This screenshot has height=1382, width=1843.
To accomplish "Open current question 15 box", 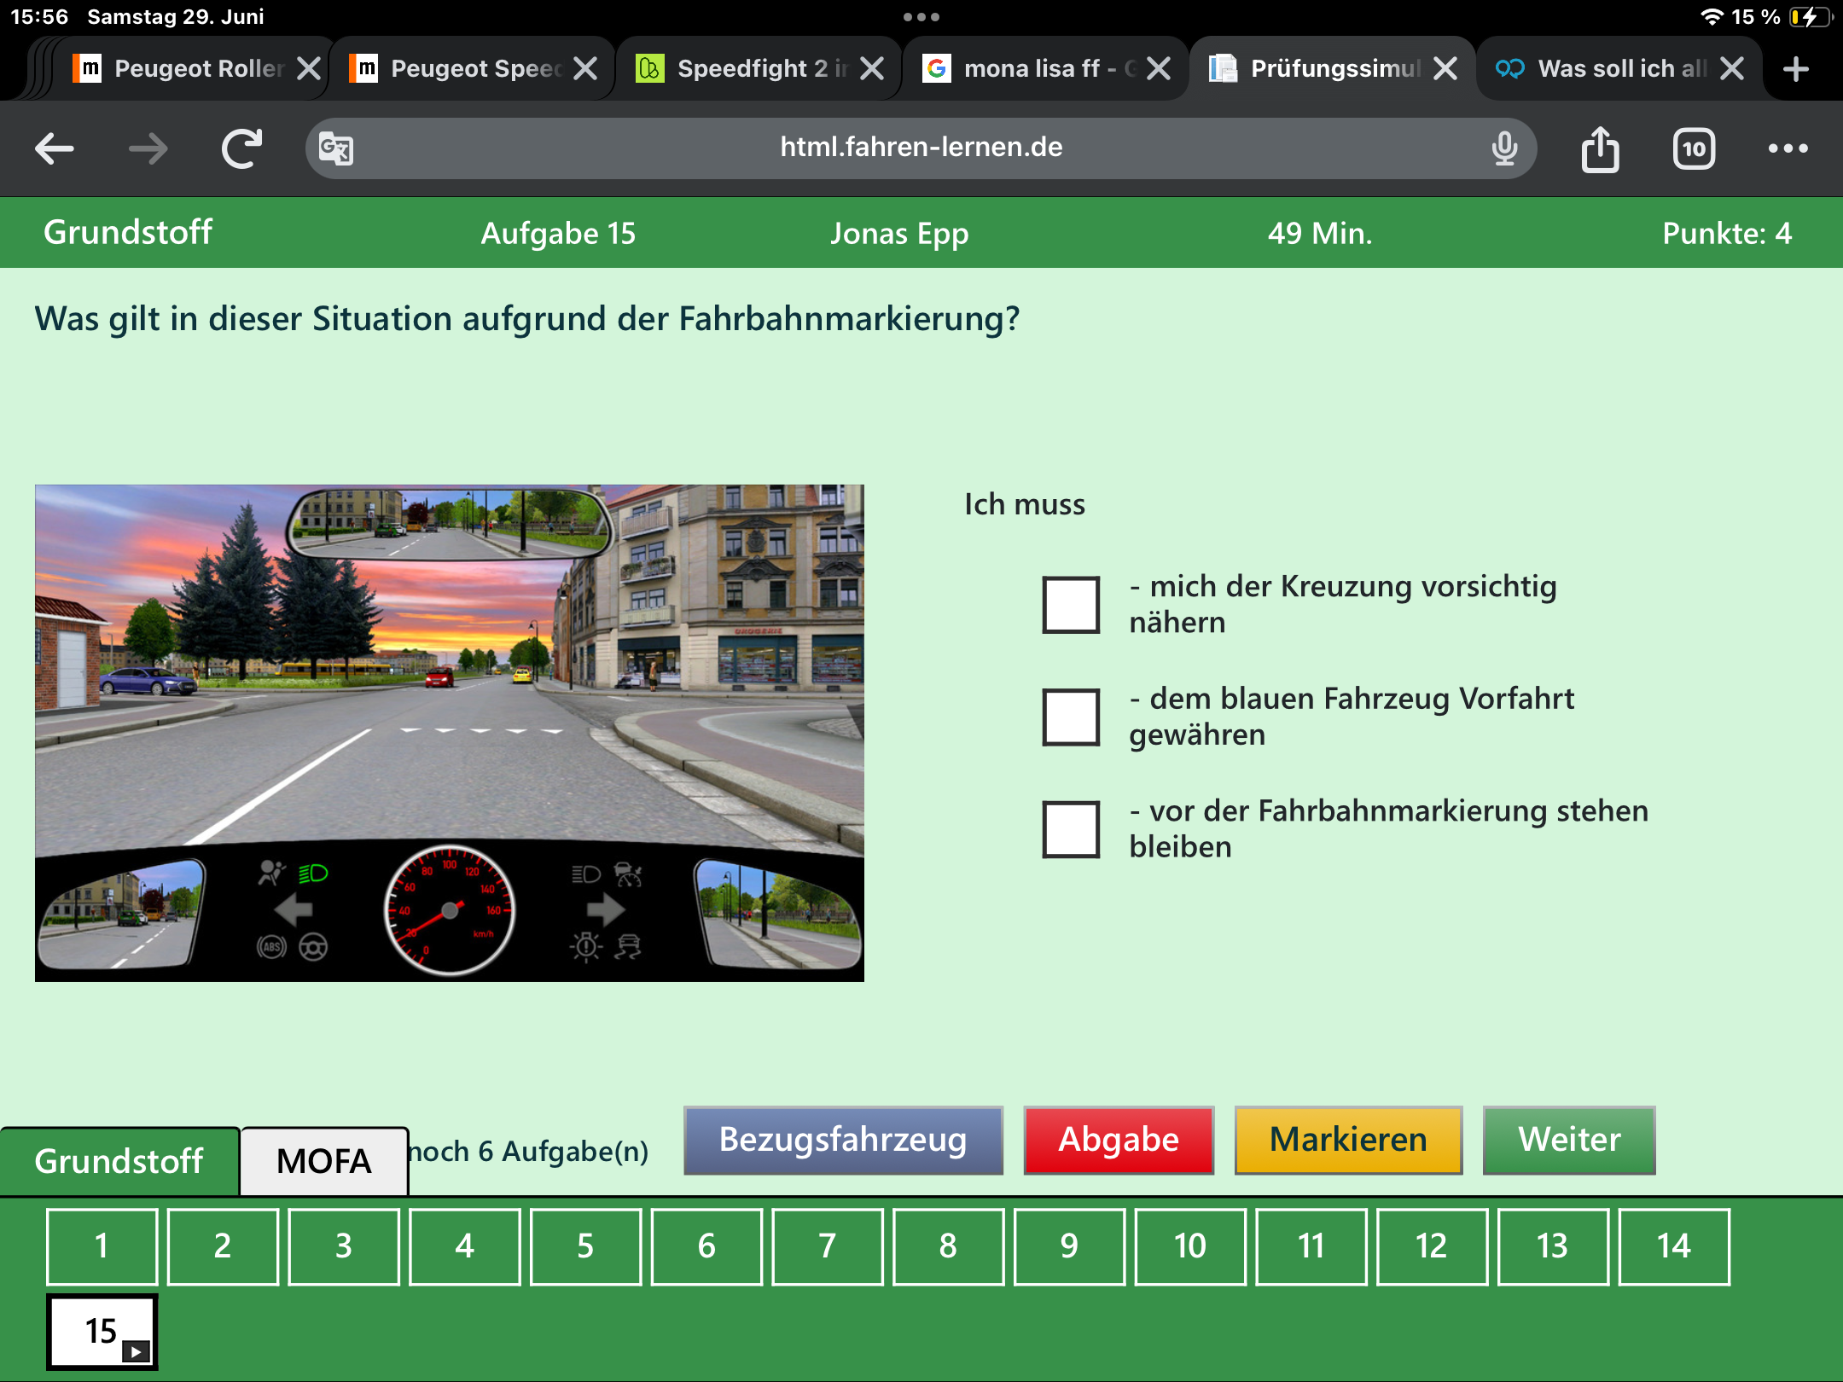I will pyautogui.click(x=102, y=1332).
